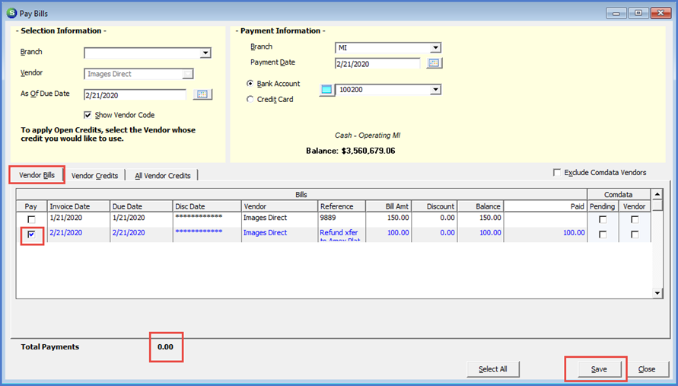
Task: Check Pay box for invoice 9889
Action: pyautogui.click(x=31, y=220)
